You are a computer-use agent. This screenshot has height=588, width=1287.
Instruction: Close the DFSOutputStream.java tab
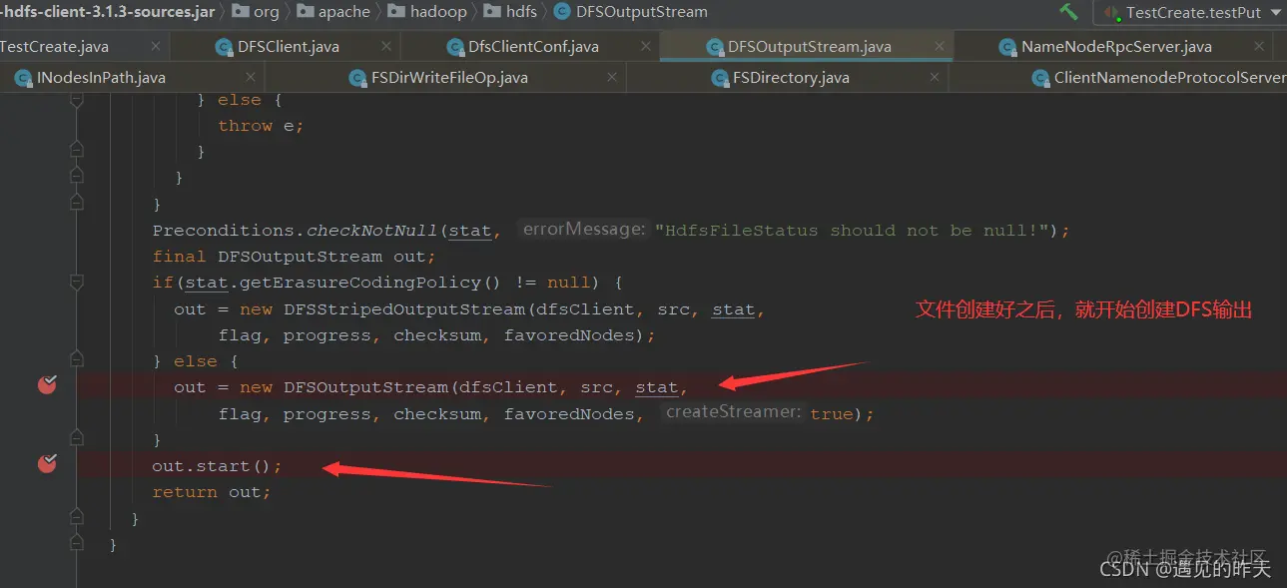pos(939,46)
